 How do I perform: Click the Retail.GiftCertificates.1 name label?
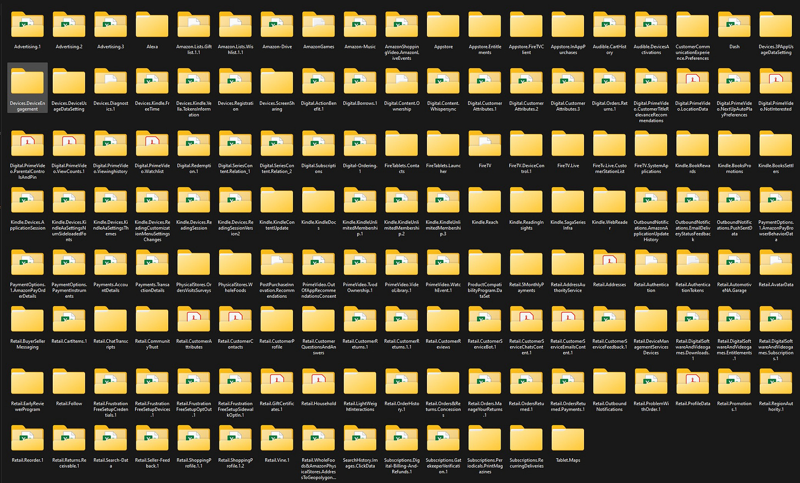277,406
